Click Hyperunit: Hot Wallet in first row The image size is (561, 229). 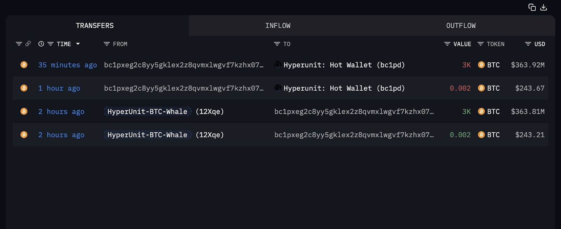point(327,65)
